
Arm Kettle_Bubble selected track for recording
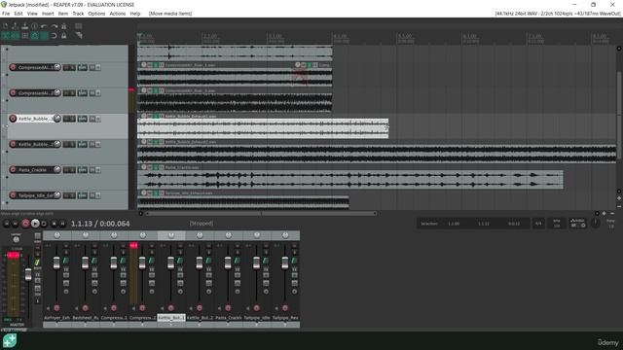pos(13,119)
